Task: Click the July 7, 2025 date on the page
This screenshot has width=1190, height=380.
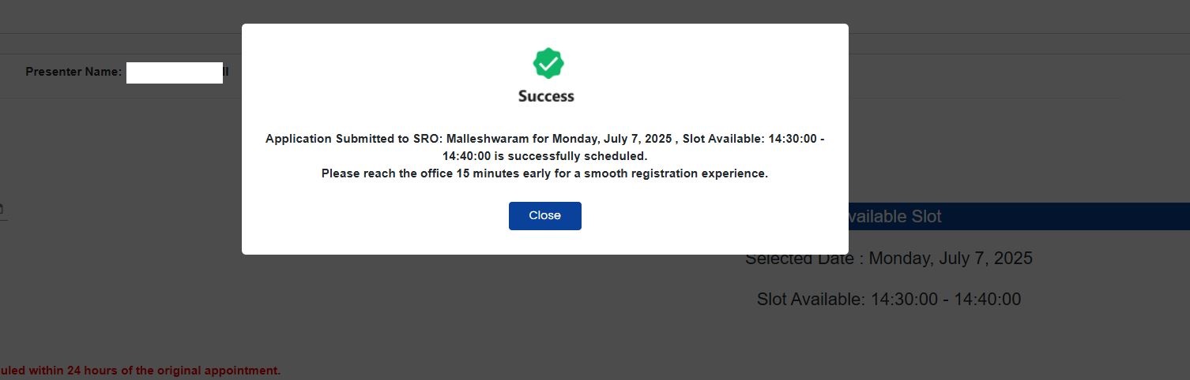Action: (x=950, y=259)
